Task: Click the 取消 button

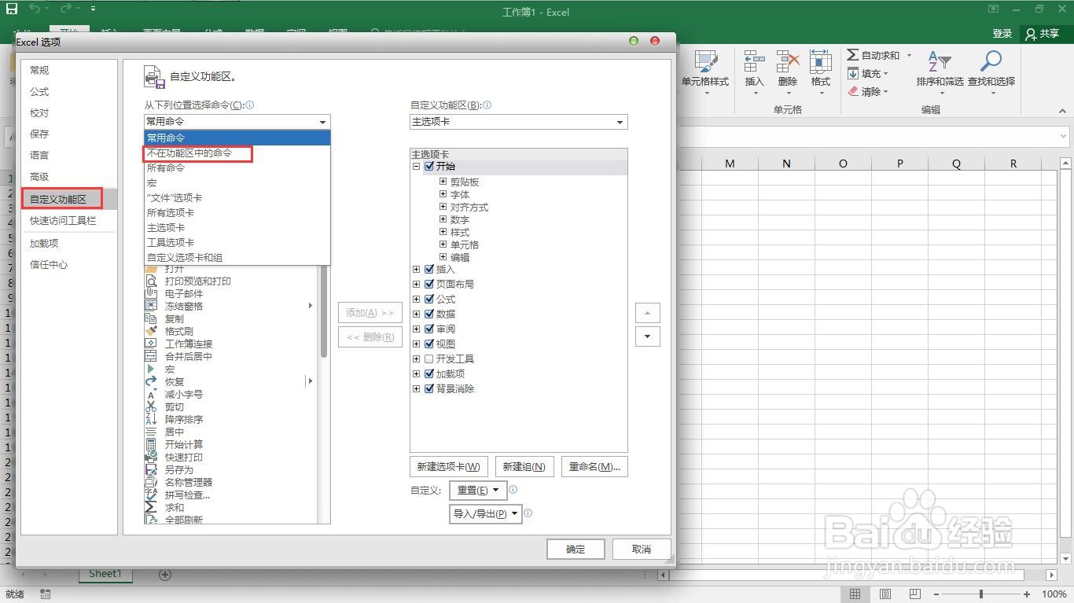Action: [x=642, y=550]
